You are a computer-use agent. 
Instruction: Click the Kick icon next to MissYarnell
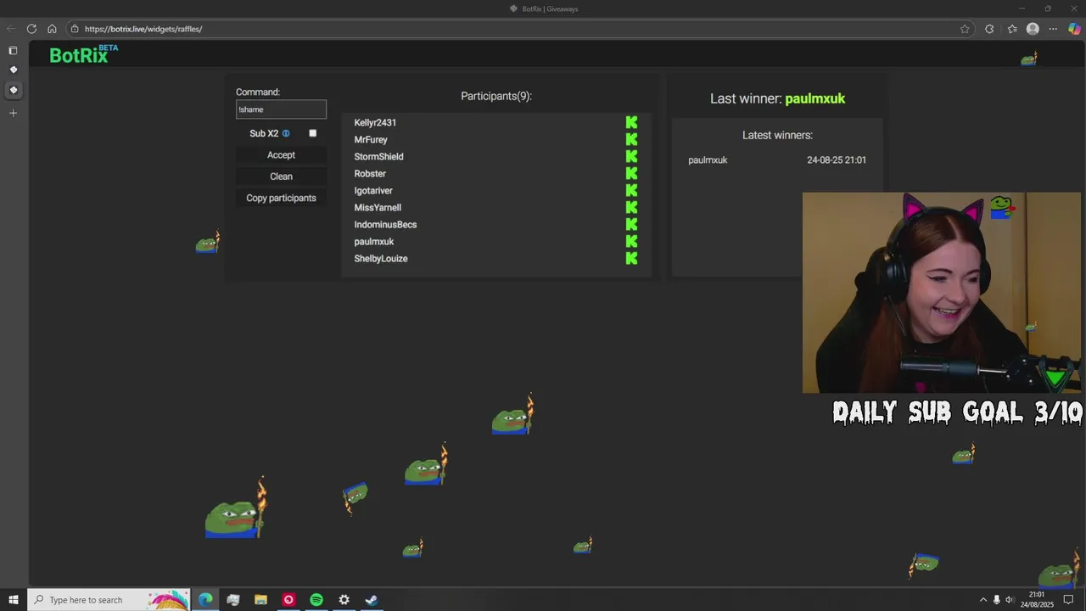tap(631, 207)
